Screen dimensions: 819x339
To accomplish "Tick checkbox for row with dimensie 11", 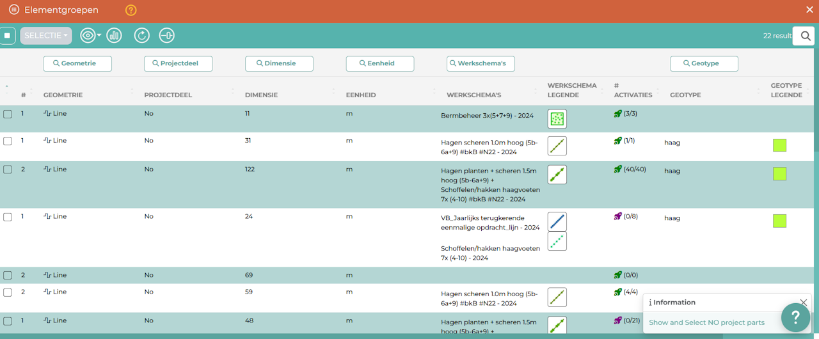I will tap(8, 114).
